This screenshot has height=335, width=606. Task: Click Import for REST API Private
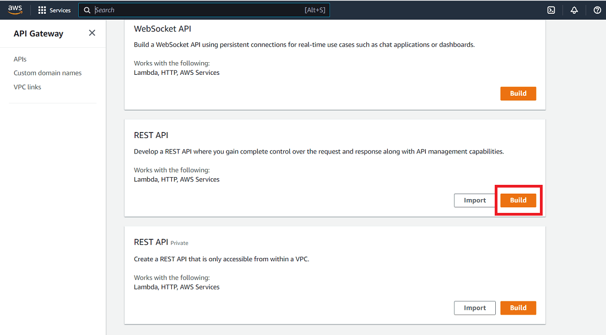pos(474,308)
